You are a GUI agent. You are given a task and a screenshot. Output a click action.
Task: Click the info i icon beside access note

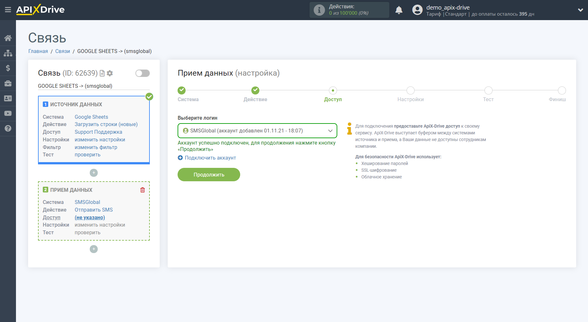click(x=349, y=129)
